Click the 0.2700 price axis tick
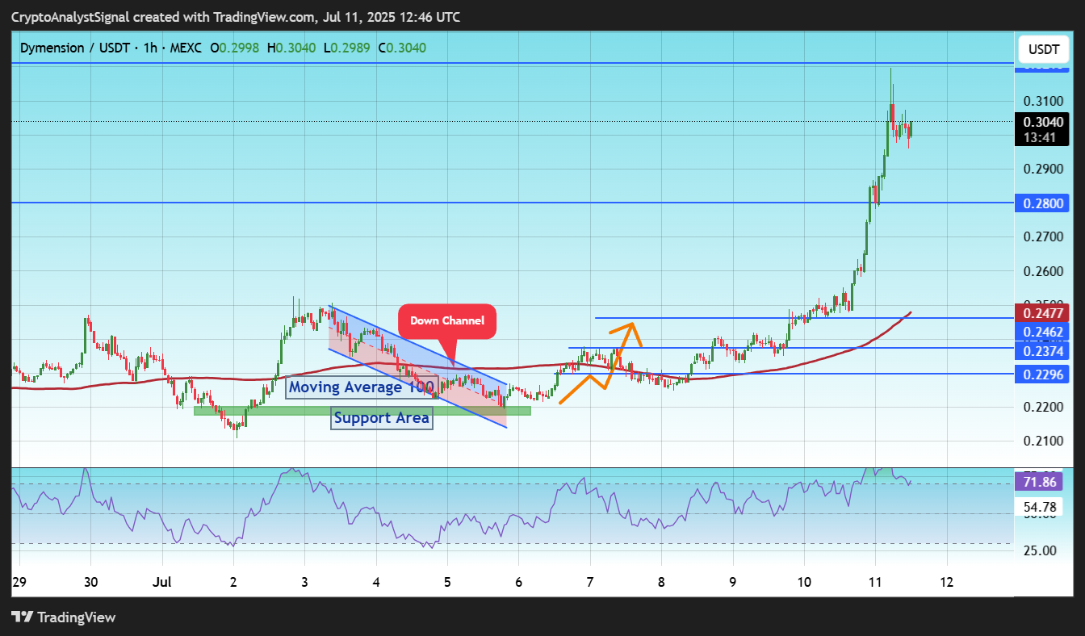Screen dimensions: 1085x636 [x=1043, y=236]
